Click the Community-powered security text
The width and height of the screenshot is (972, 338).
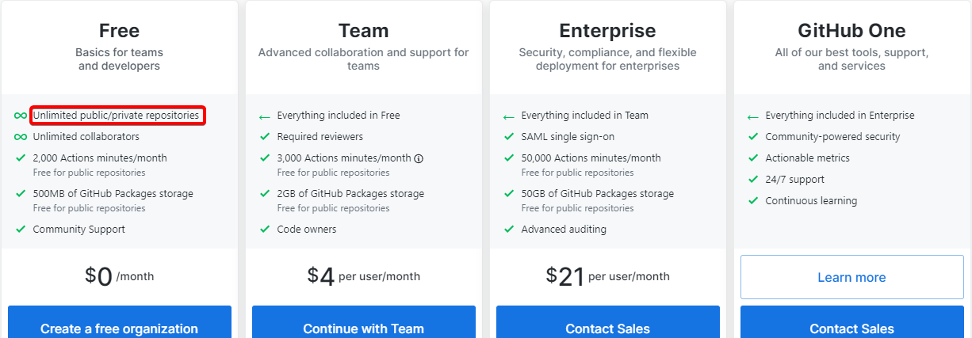pos(833,137)
